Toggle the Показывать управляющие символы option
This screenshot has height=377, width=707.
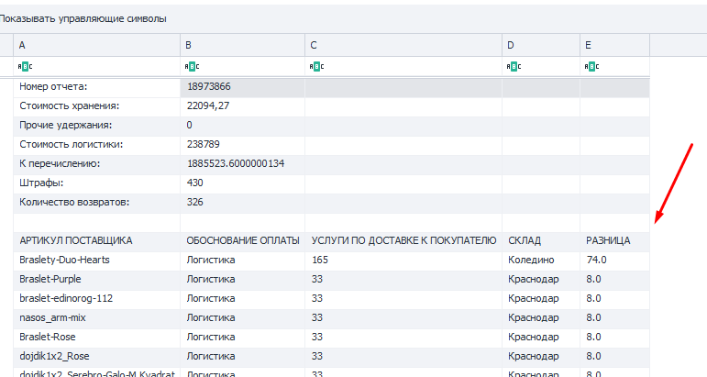click(83, 19)
